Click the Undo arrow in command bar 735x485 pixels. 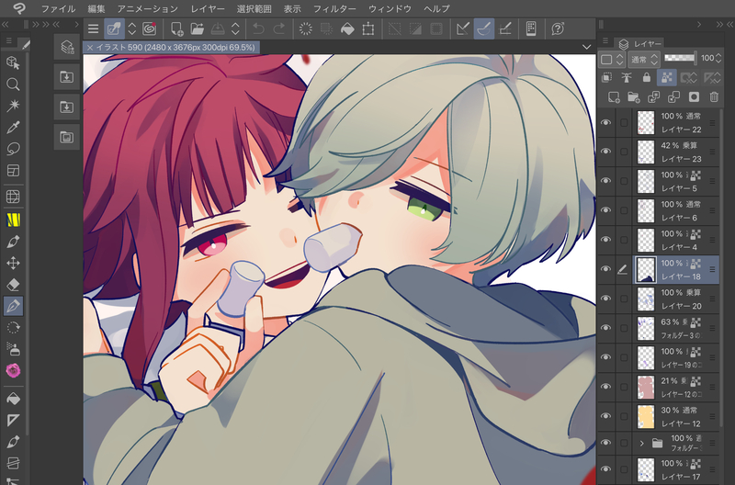coord(258,29)
